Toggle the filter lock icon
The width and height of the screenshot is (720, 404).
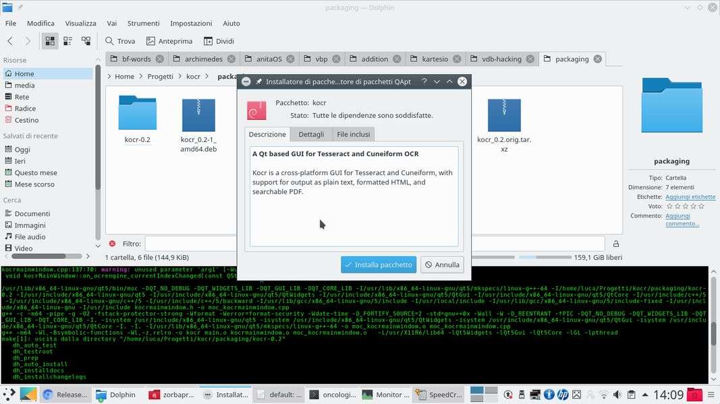point(616,244)
